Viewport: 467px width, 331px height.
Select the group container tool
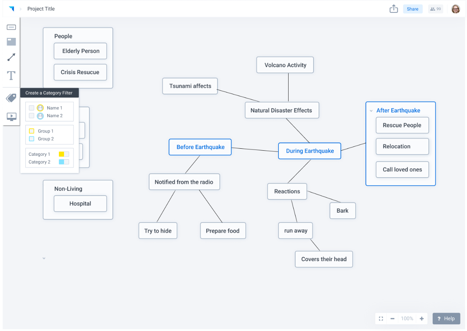pos(11,42)
